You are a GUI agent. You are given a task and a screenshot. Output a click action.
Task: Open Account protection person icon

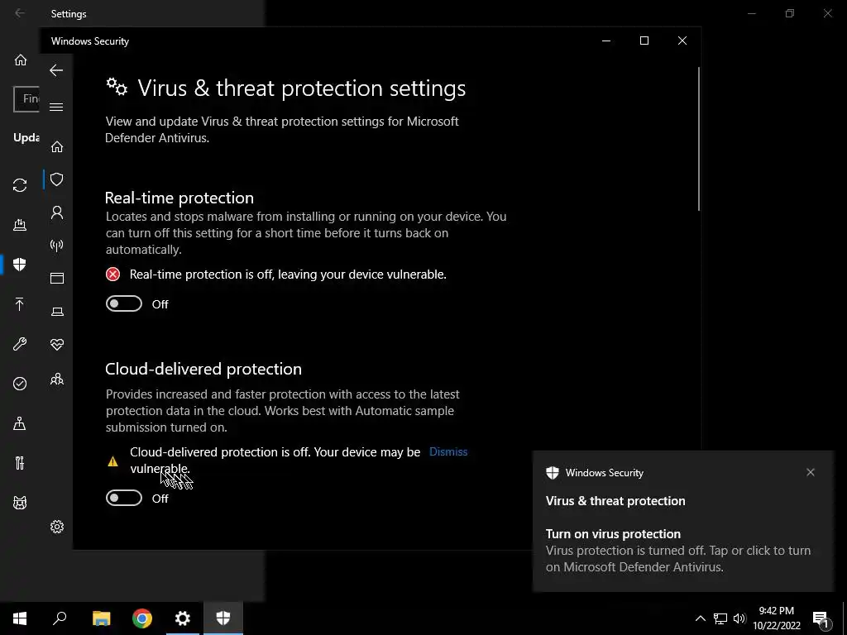57,212
